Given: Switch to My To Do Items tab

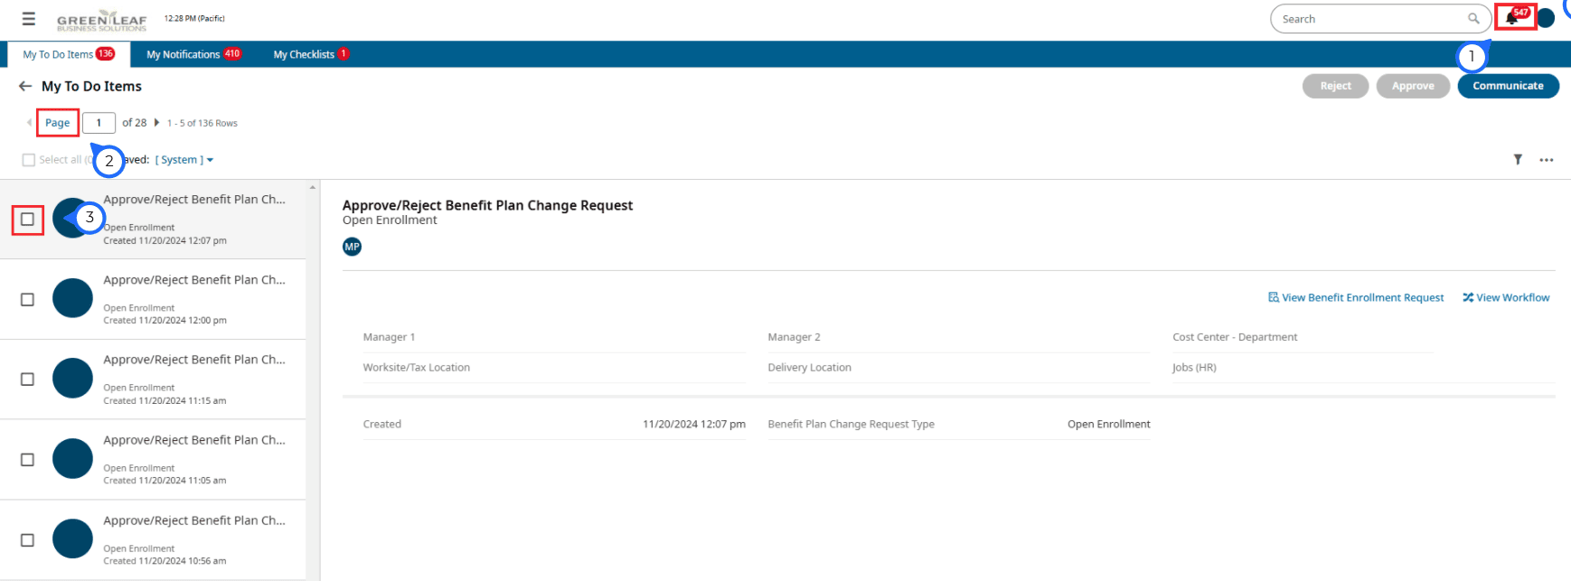Looking at the screenshot, I should 69,54.
